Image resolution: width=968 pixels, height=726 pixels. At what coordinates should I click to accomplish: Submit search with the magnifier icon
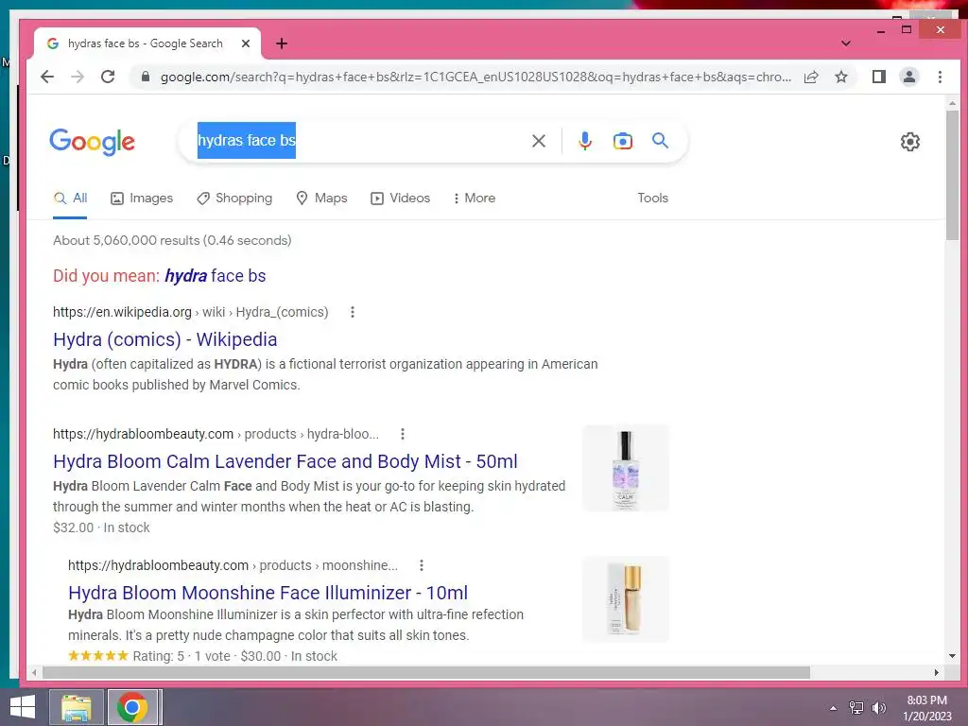(x=660, y=141)
